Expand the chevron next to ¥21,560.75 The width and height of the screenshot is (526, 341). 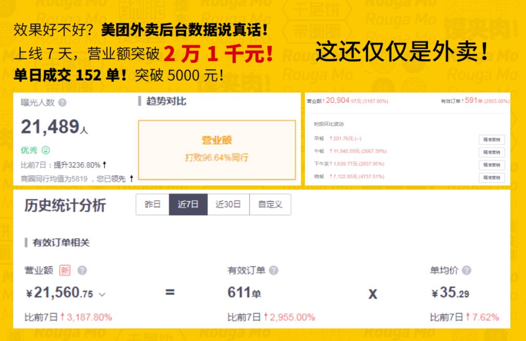(102, 295)
